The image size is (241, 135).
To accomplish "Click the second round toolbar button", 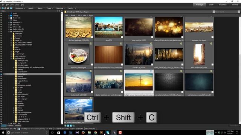I will [5, 8].
